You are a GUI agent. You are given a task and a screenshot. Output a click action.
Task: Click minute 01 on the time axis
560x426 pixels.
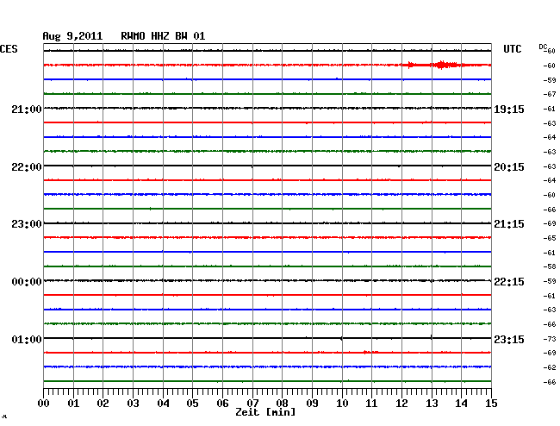[73, 403]
